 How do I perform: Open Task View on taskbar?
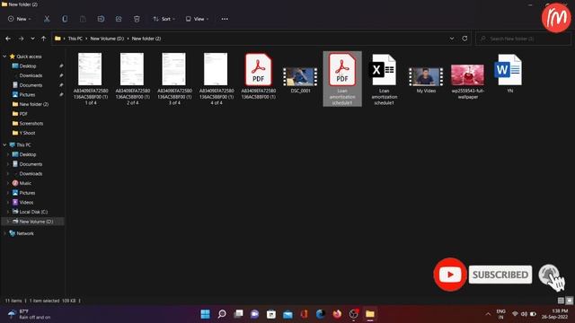tap(238, 314)
